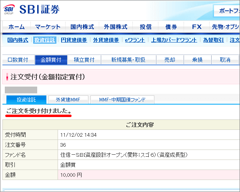The image size is (240, 192).
Task: Switch to the 口数買付 tab
Action: tap(18, 60)
